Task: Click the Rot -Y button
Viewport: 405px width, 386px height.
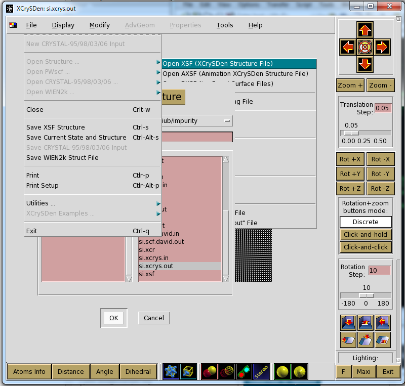Action: [381, 174]
